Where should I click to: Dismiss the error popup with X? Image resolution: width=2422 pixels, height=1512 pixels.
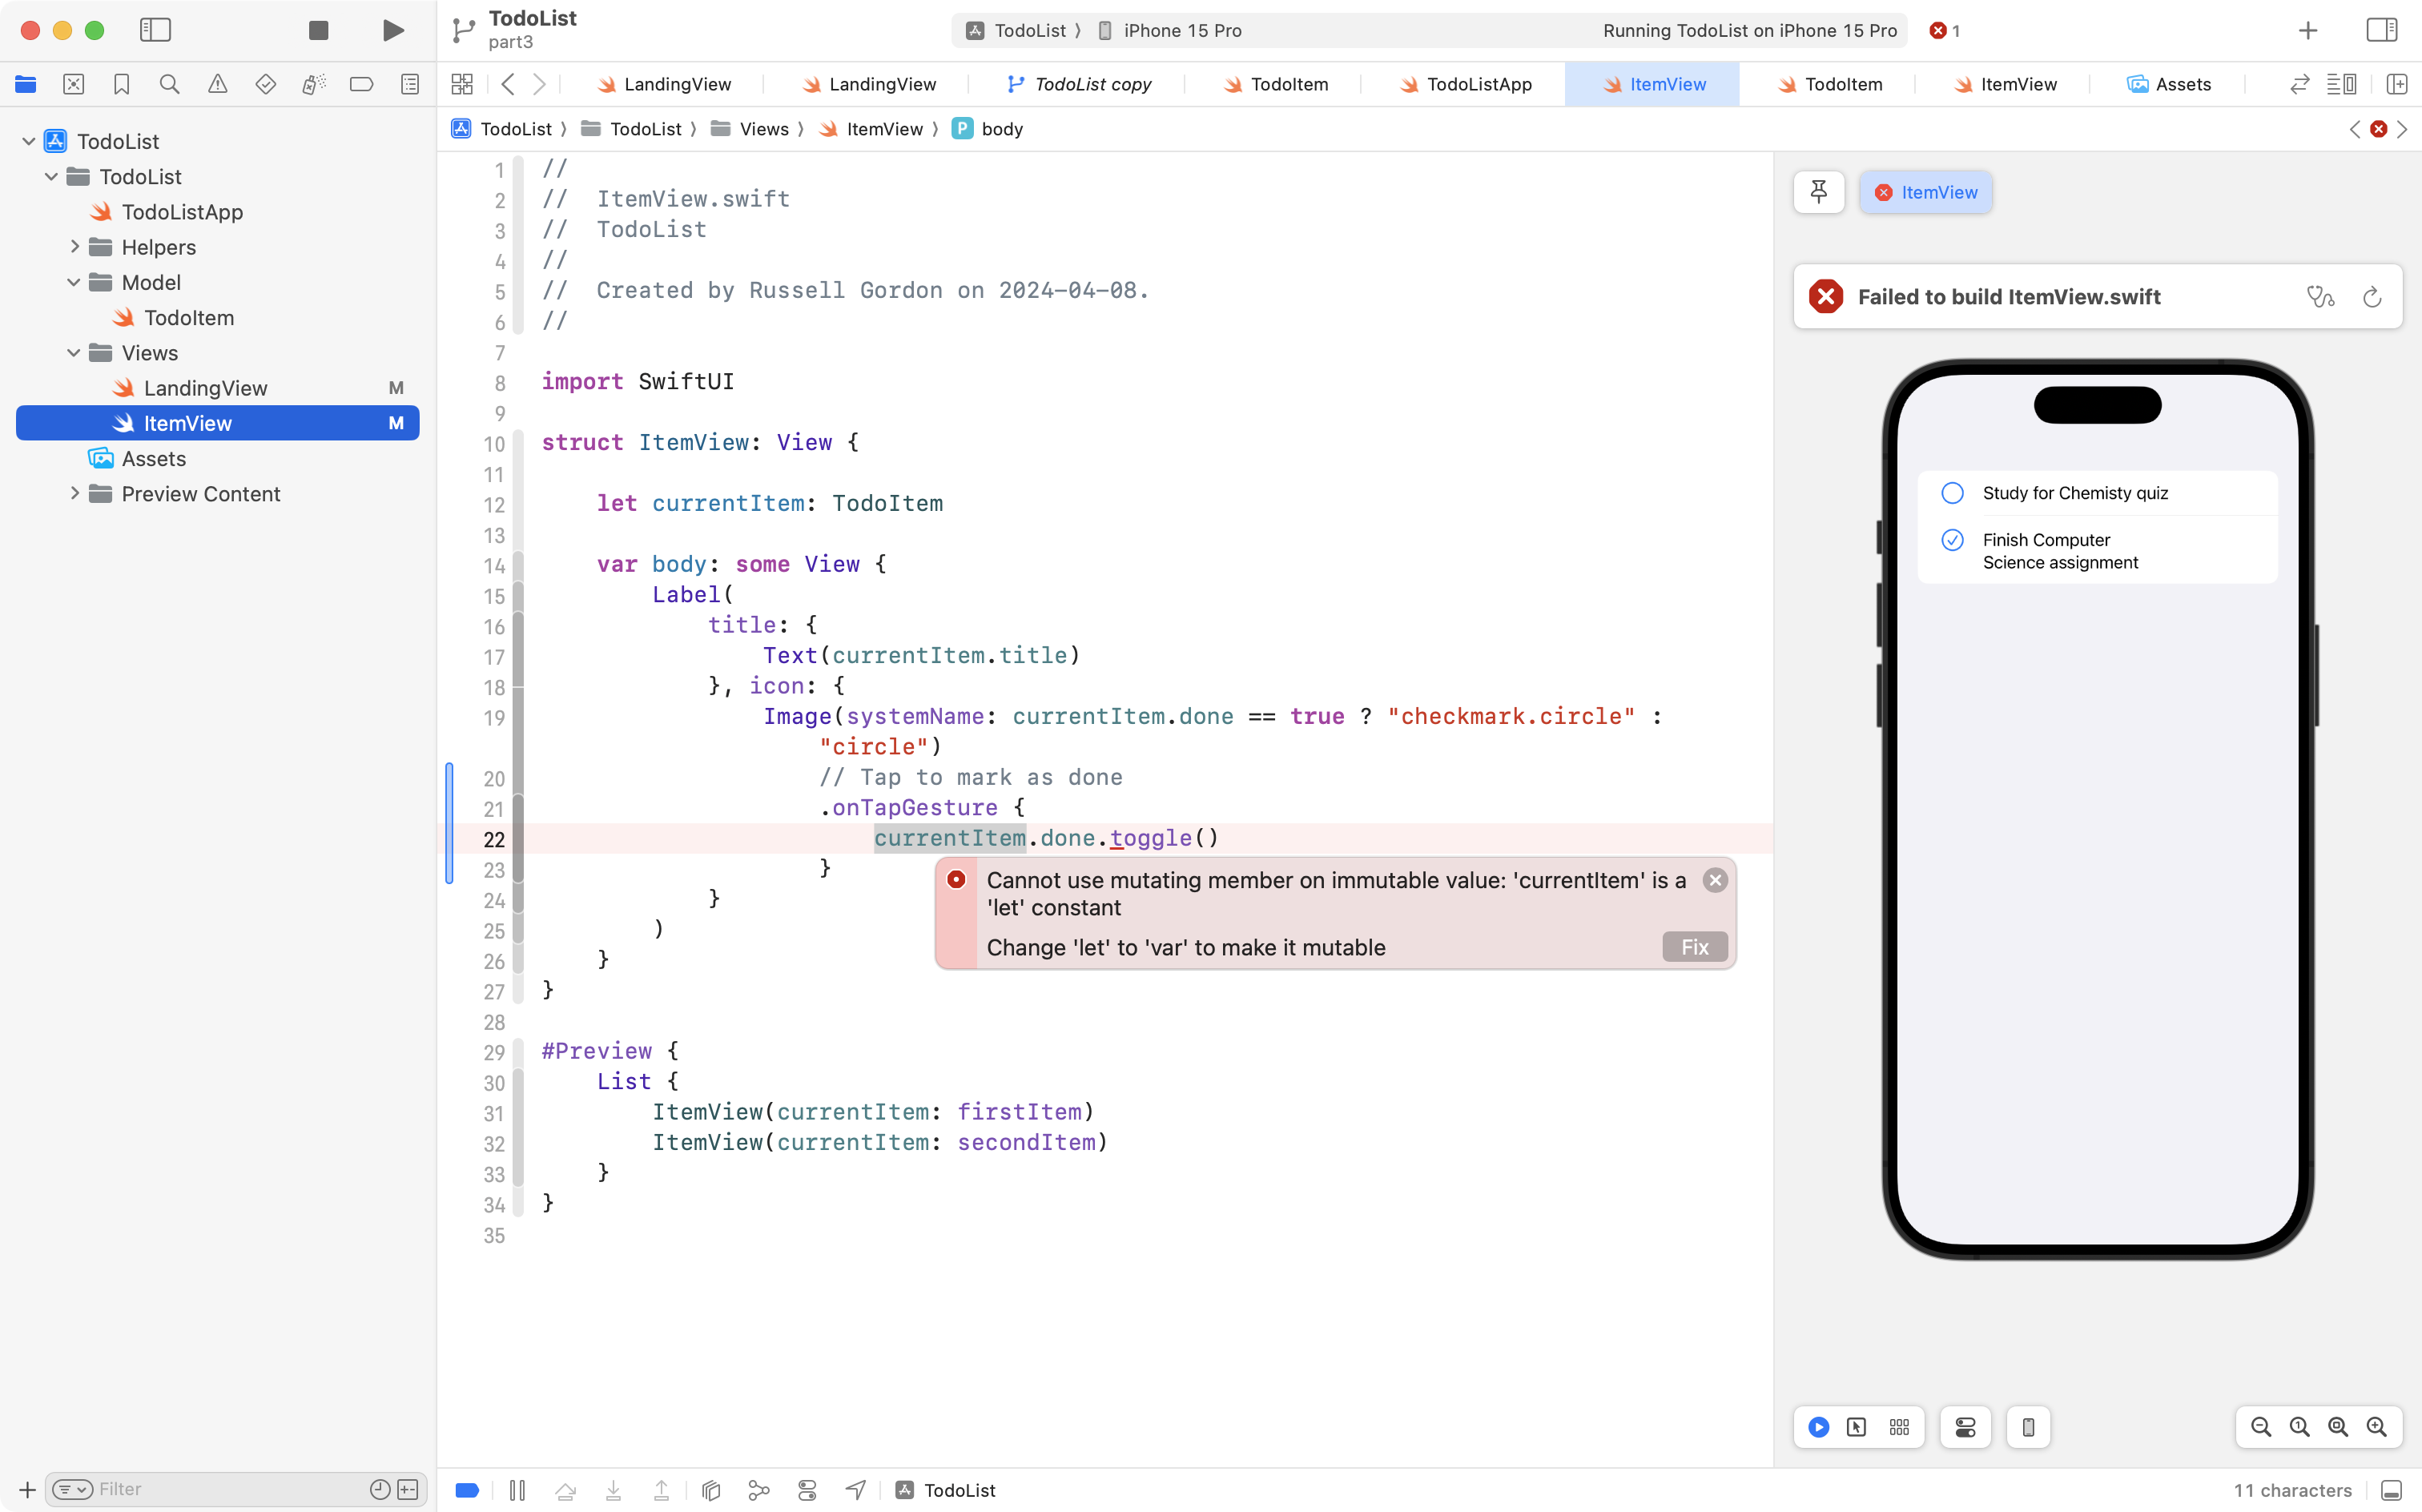tap(1715, 880)
